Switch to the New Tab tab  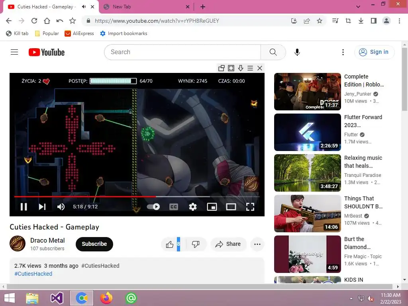pyautogui.click(x=122, y=7)
